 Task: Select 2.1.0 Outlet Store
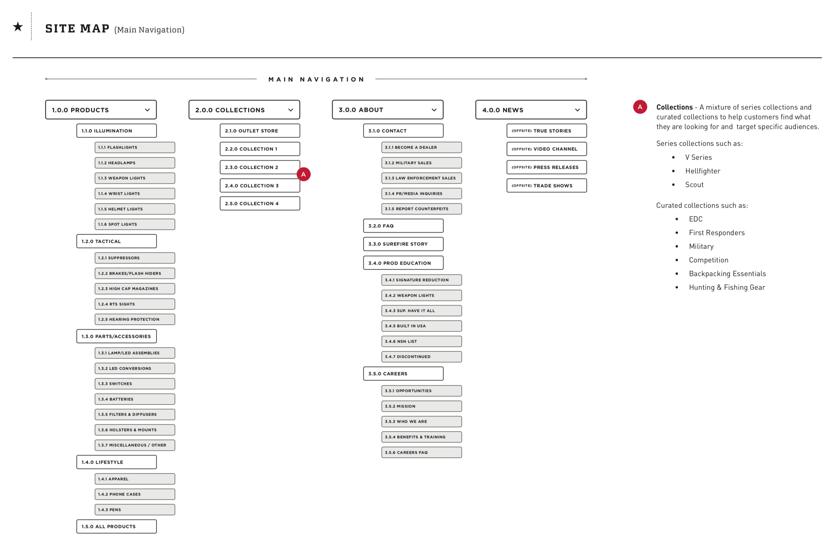[x=260, y=131]
